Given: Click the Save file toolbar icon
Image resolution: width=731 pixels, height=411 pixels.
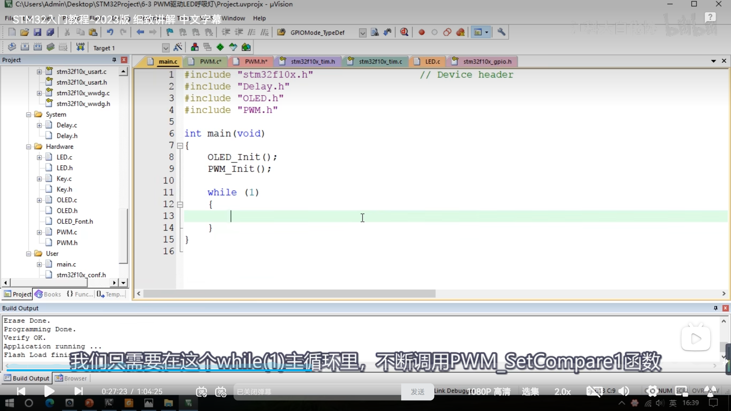Looking at the screenshot, I should coord(37,32).
